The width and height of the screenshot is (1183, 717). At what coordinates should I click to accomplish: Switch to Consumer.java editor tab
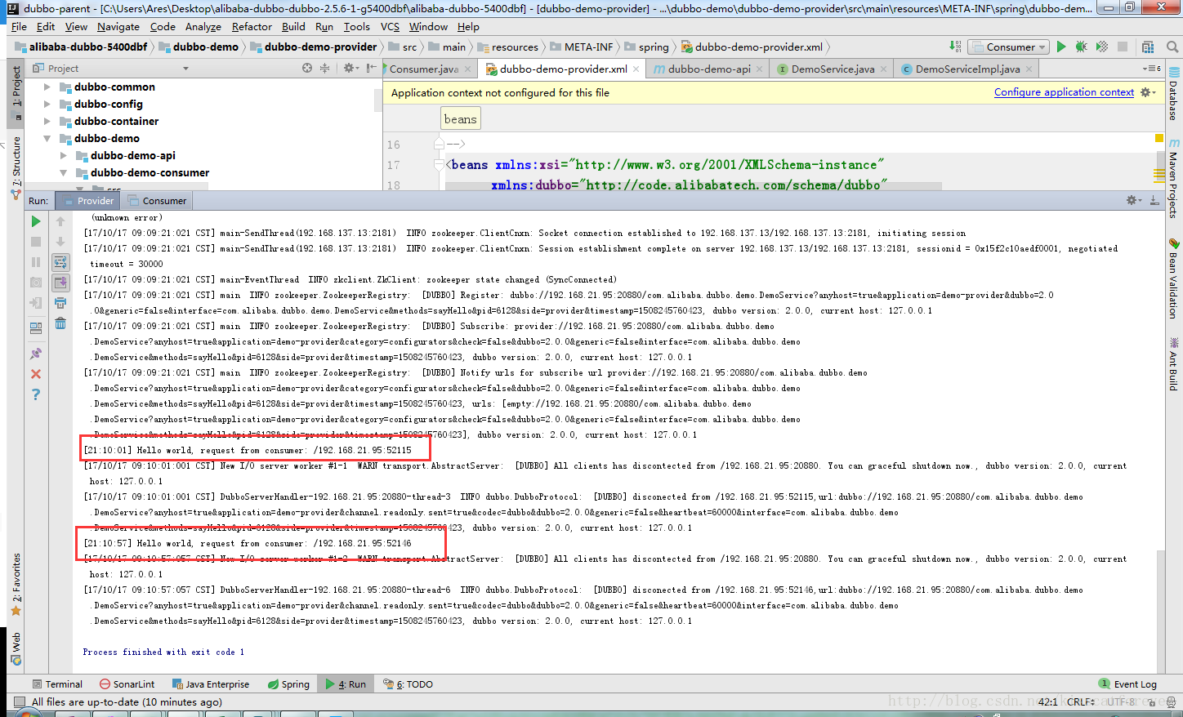424,69
